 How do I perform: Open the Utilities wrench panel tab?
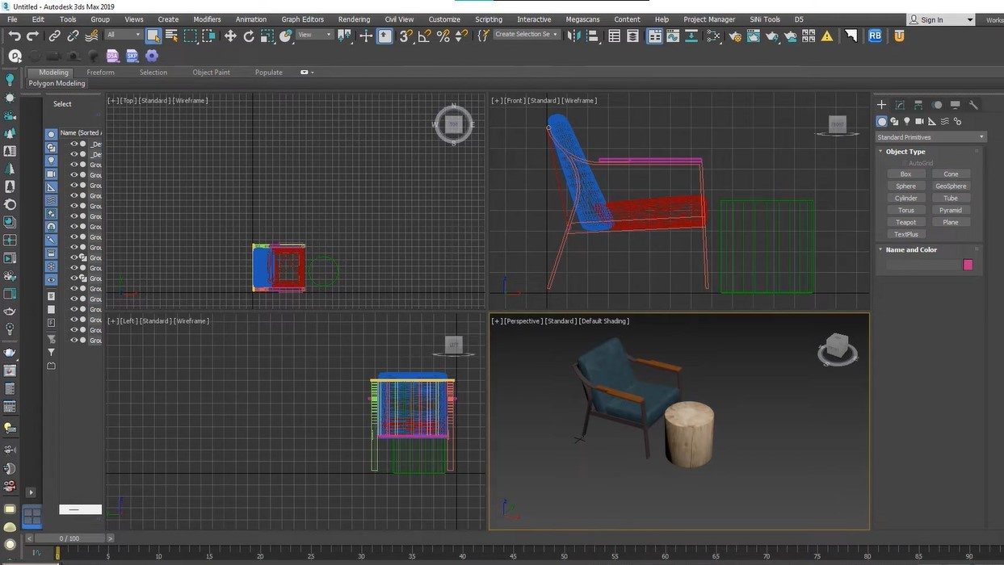coord(973,105)
